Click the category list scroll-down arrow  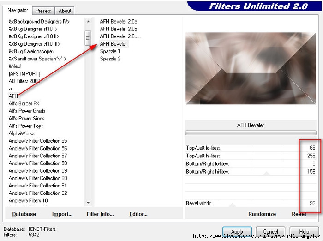pos(88,202)
